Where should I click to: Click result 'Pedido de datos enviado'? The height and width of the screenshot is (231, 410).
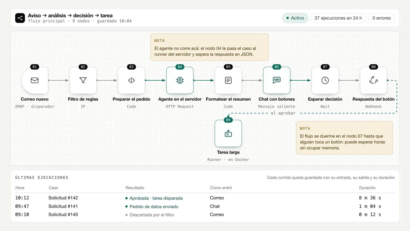point(152,207)
